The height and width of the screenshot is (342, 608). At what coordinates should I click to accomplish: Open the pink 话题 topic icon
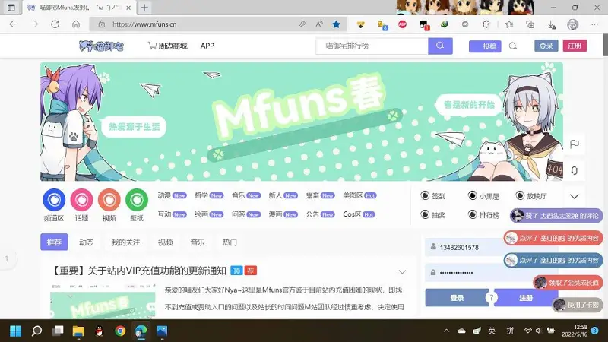click(x=81, y=200)
